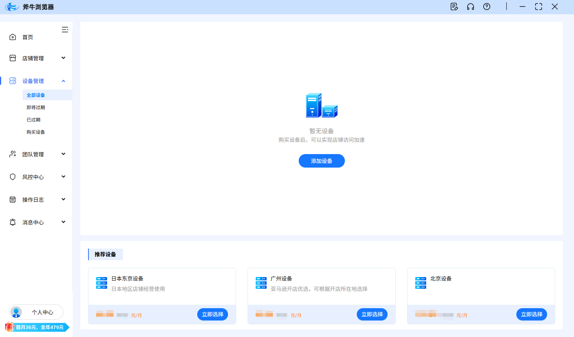Screen dimensions: 574x337
Task: Open customer service headset icon
Action: (x=471, y=7)
